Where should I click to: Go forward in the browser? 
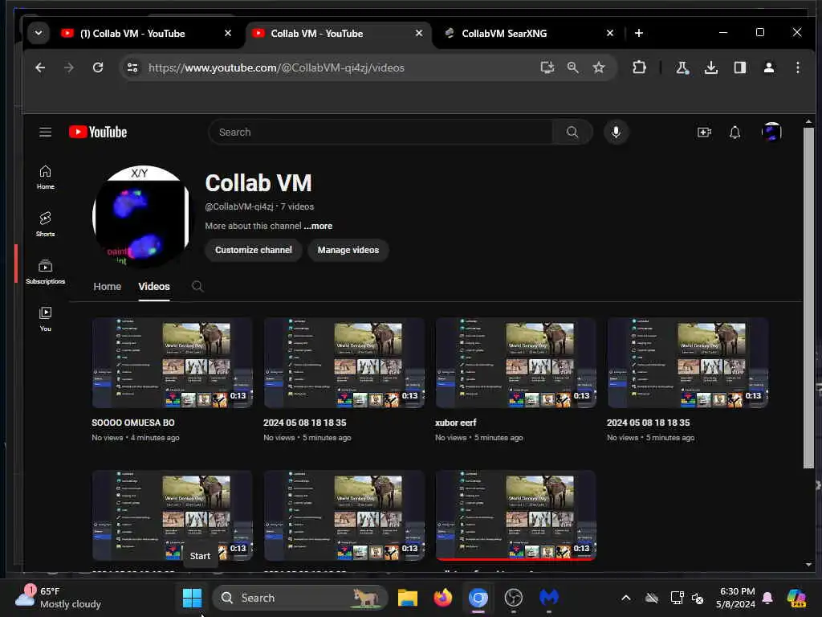coord(69,67)
